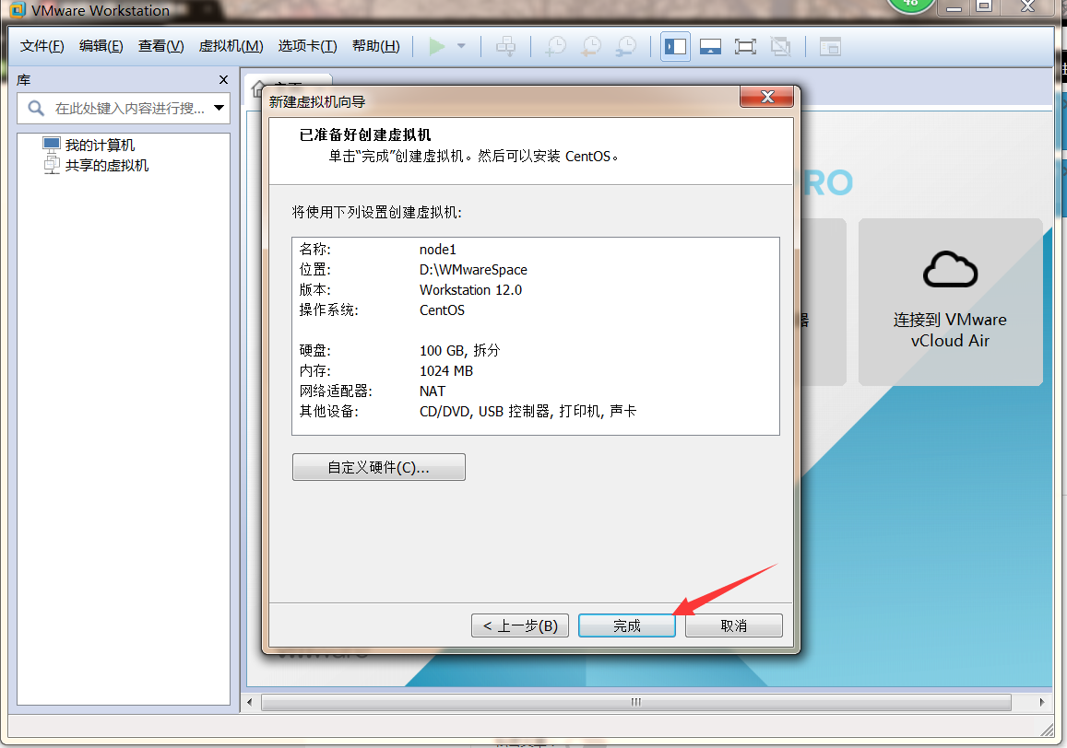Click the 连接到 VMware vCloud Air tile
The height and width of the screenshot is (748, 1067).
[951, 302]
